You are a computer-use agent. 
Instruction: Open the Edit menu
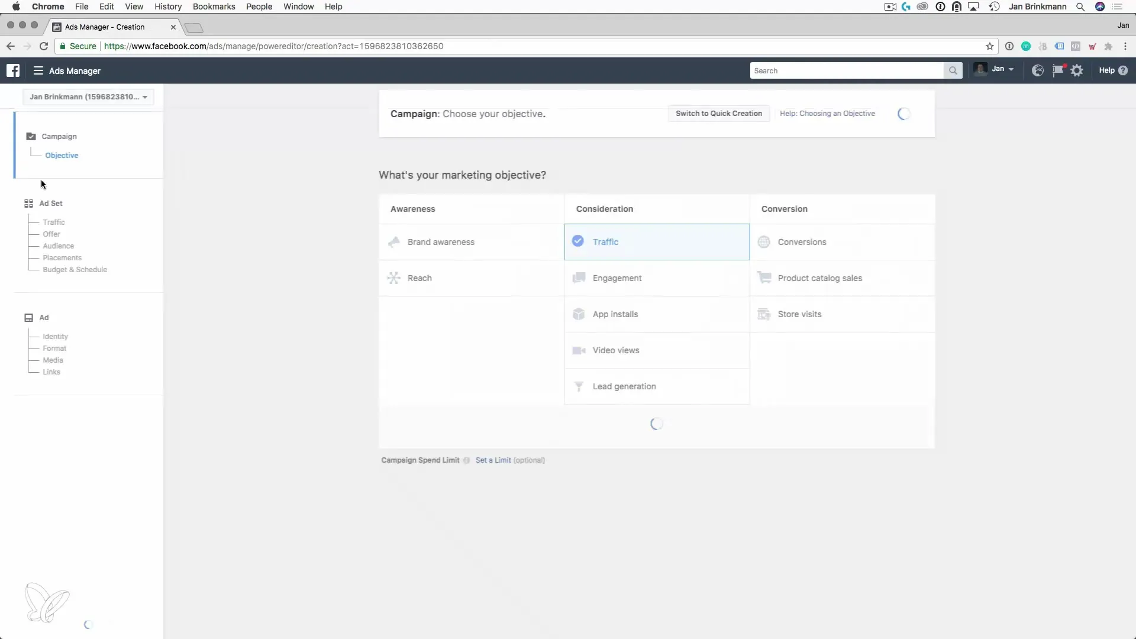click(x=106, y=7)
